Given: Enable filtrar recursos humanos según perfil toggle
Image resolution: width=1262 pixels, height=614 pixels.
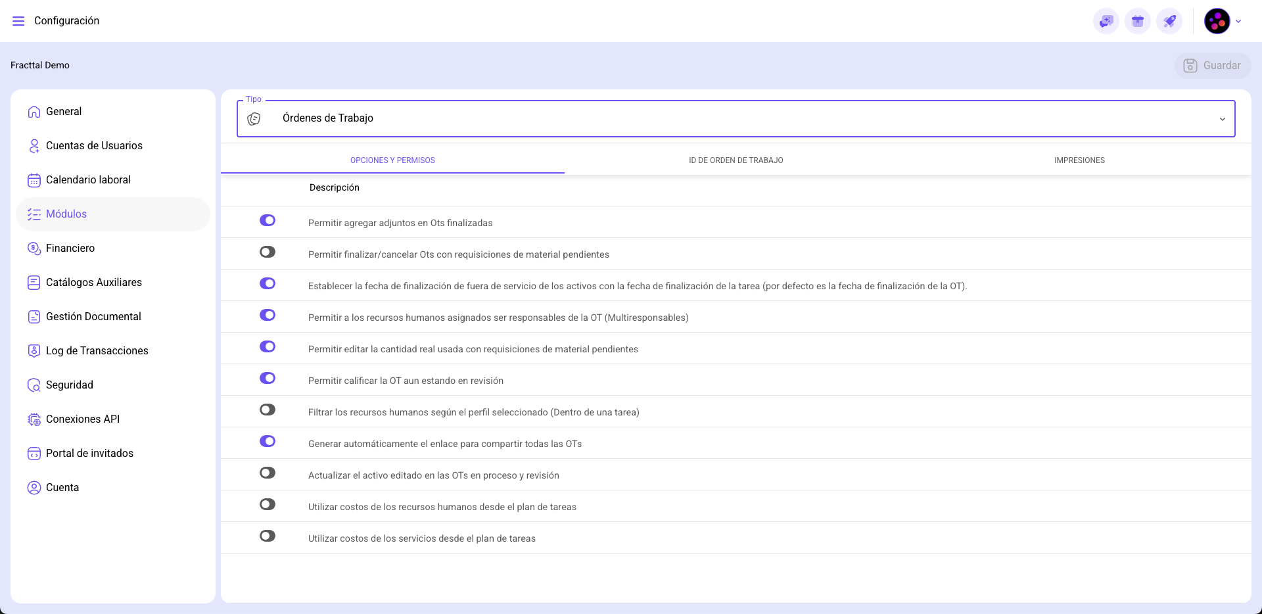Looking at the screenshot, I should 268,410.
